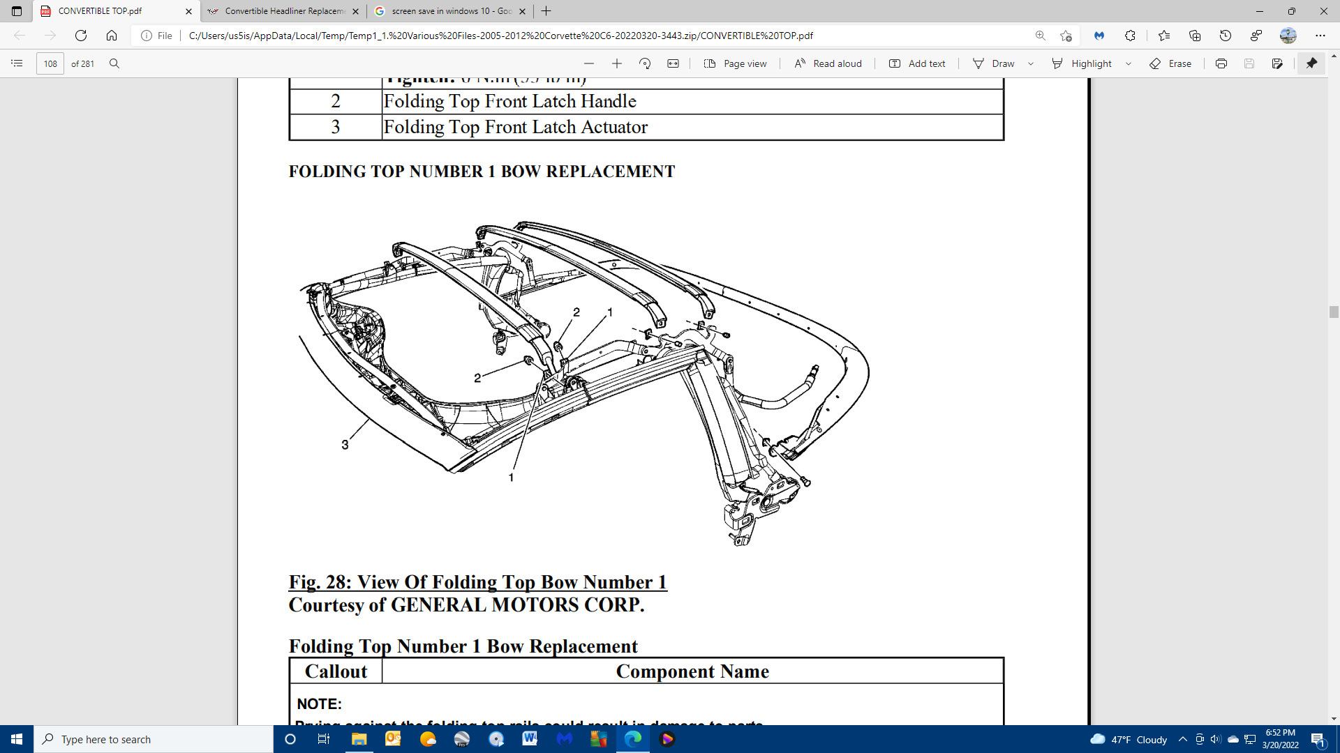Select the Erase tool
1340x753 pixels.
[x=1171, y=63]
